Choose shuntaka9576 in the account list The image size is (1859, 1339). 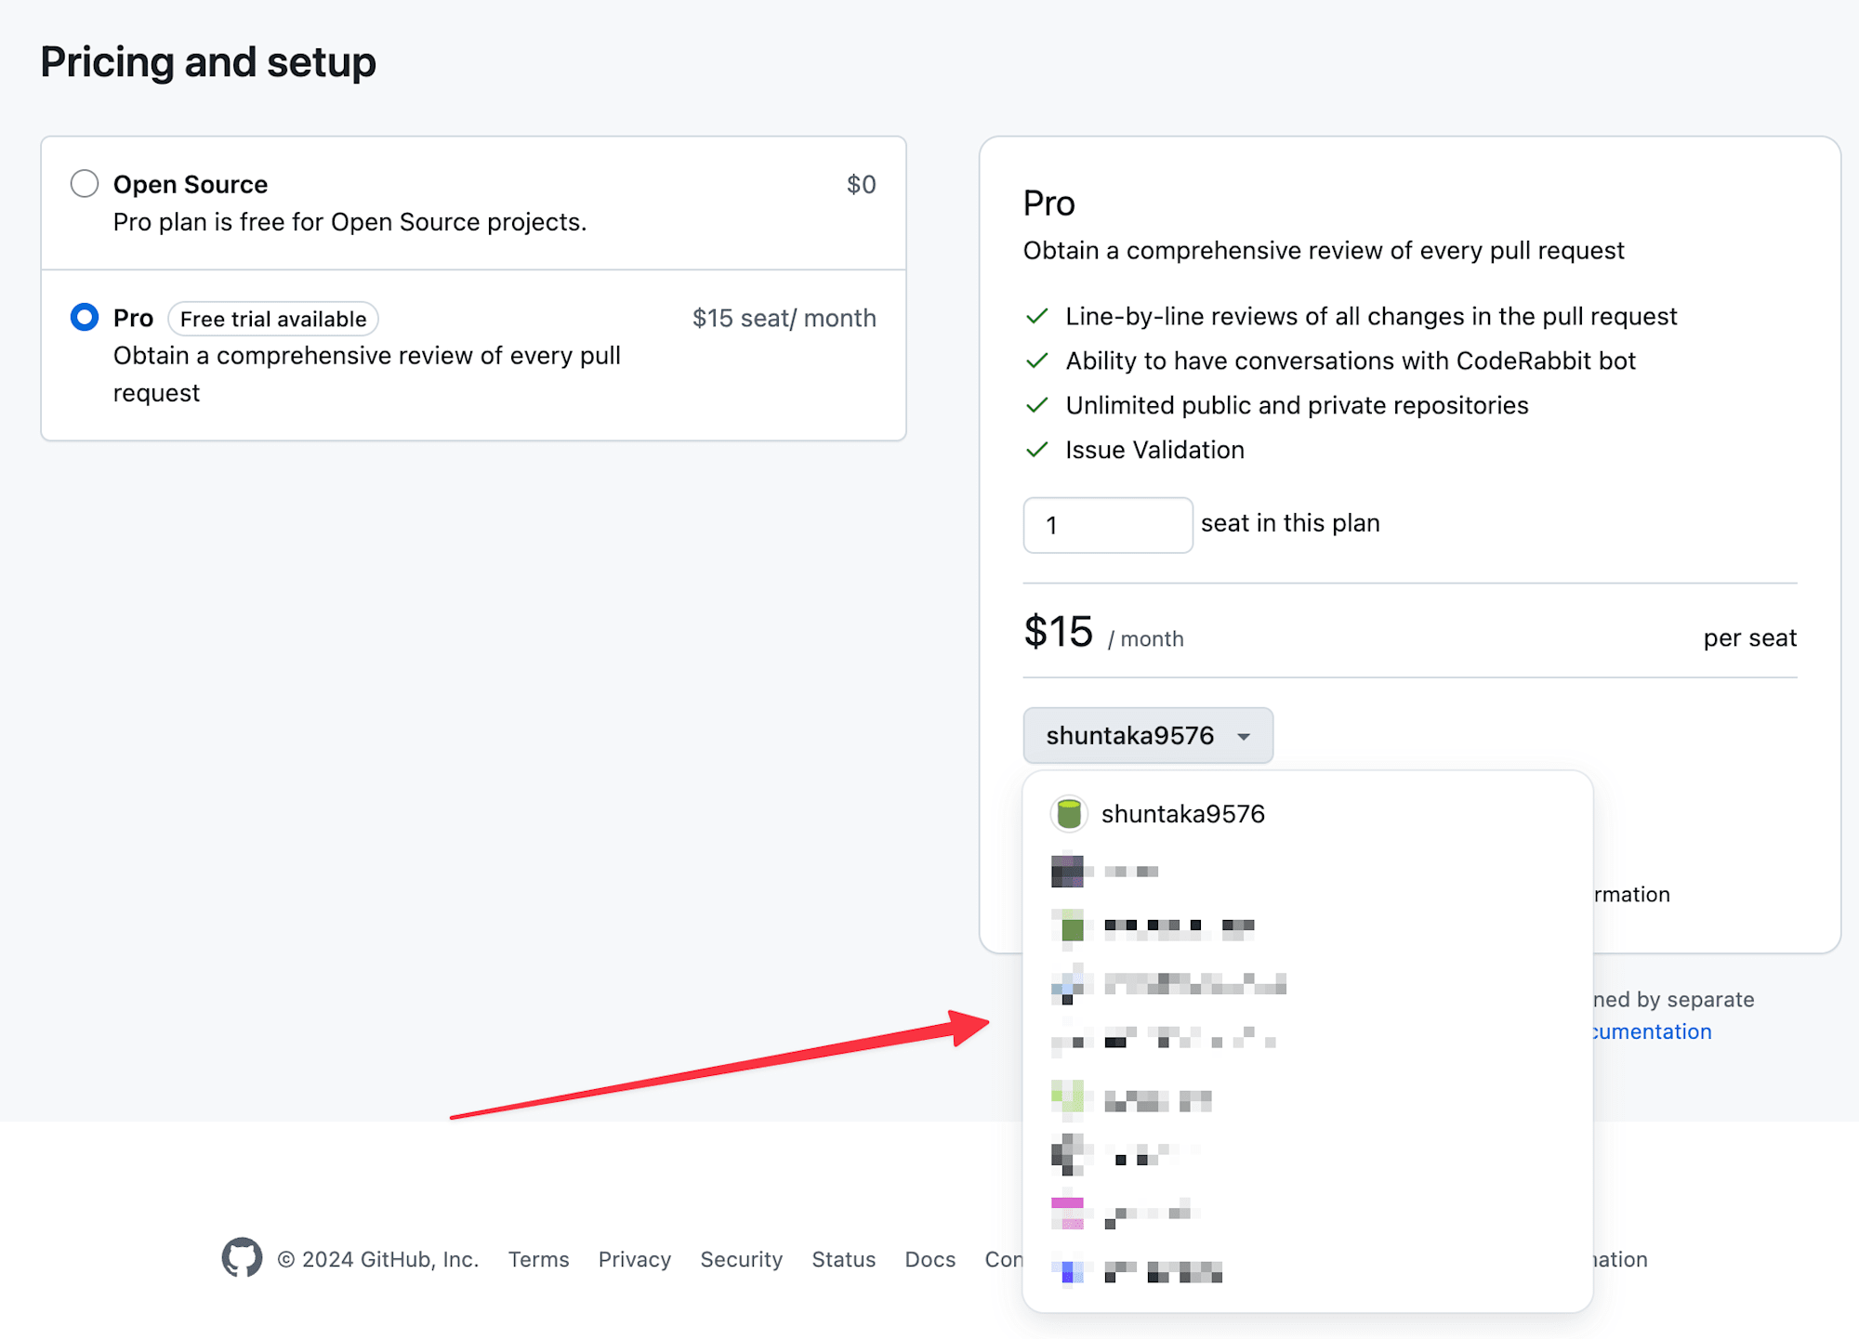coord(1308,814)
